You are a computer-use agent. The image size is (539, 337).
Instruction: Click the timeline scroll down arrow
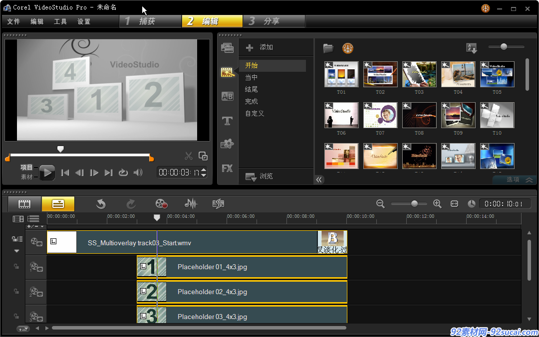click(x=529, y=319)
